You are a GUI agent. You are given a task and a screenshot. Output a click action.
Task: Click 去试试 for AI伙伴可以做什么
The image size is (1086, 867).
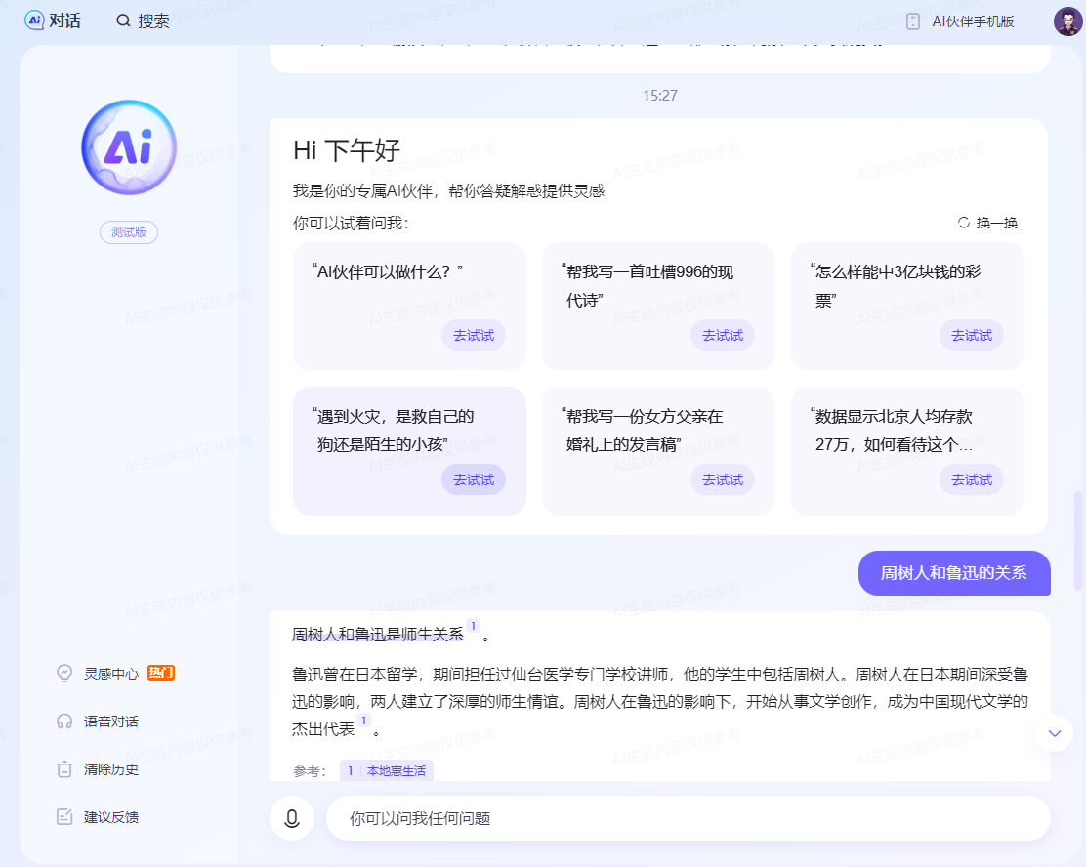click(x=474, y=335)
